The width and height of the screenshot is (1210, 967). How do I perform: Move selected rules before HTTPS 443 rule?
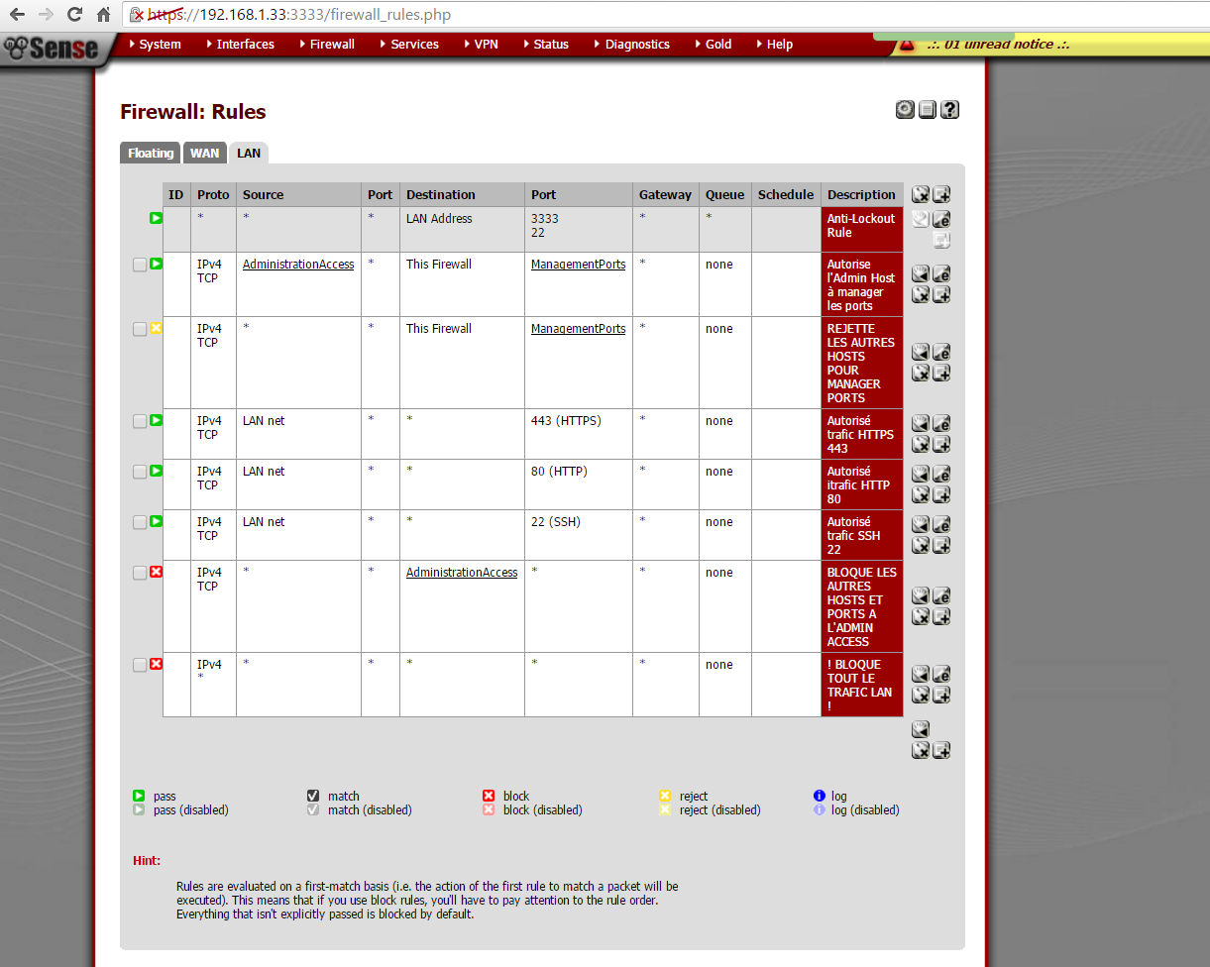921,423
